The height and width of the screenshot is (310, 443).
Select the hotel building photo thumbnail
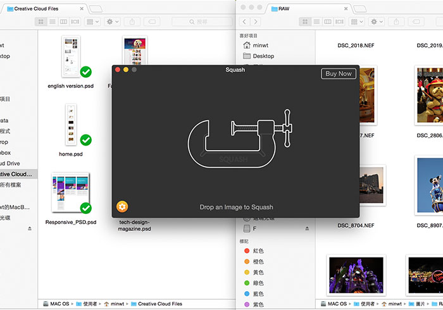tap(371, 185)
